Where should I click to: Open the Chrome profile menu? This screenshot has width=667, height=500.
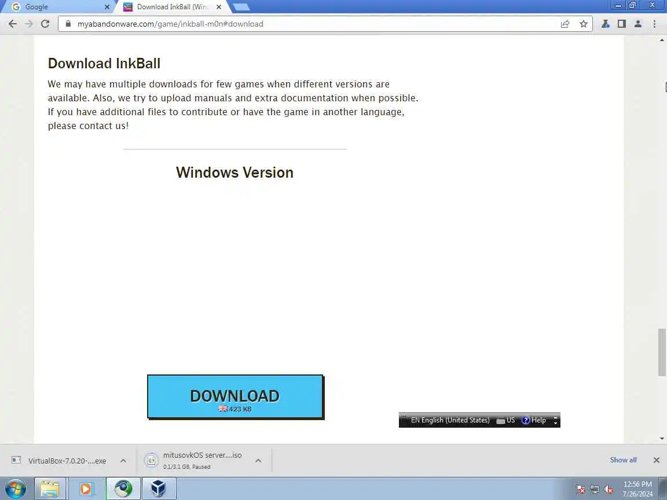[637, 24]
